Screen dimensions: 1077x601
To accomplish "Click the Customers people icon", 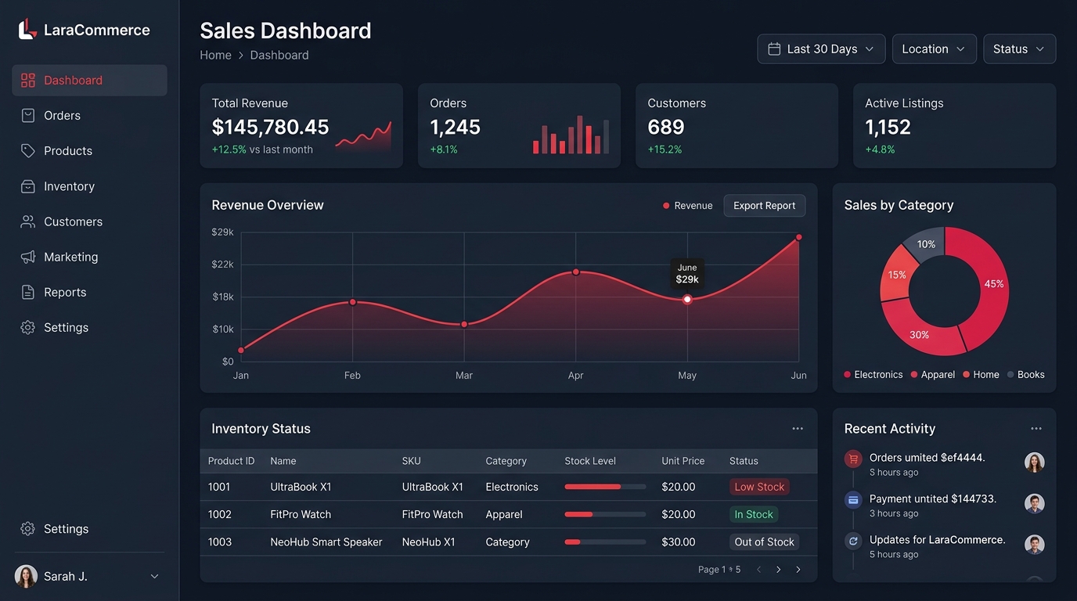I will coord(28,221).
